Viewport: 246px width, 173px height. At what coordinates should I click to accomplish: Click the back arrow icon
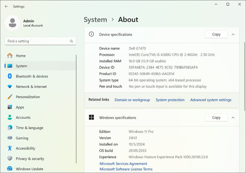tap(6, 6)
